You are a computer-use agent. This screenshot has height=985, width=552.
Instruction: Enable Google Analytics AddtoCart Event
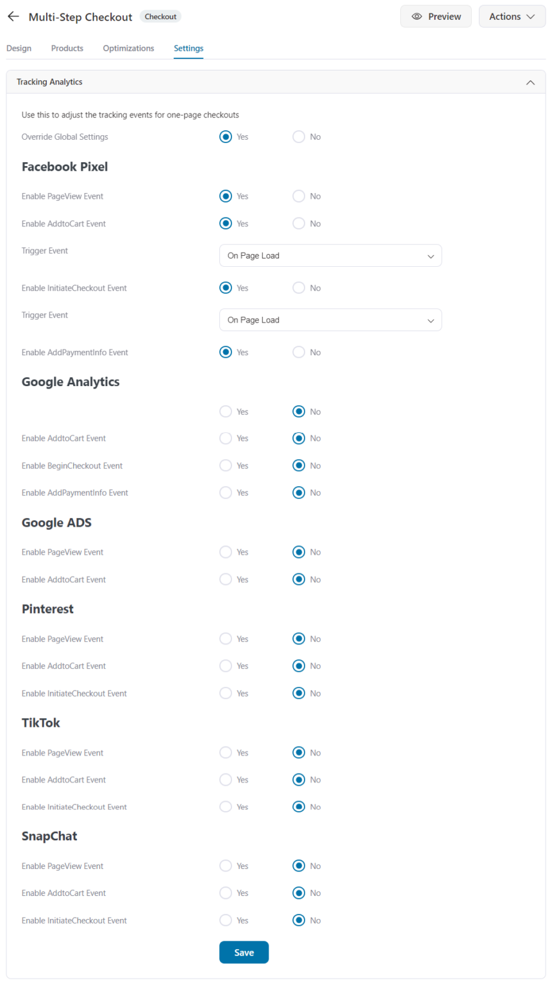(226, 438)
